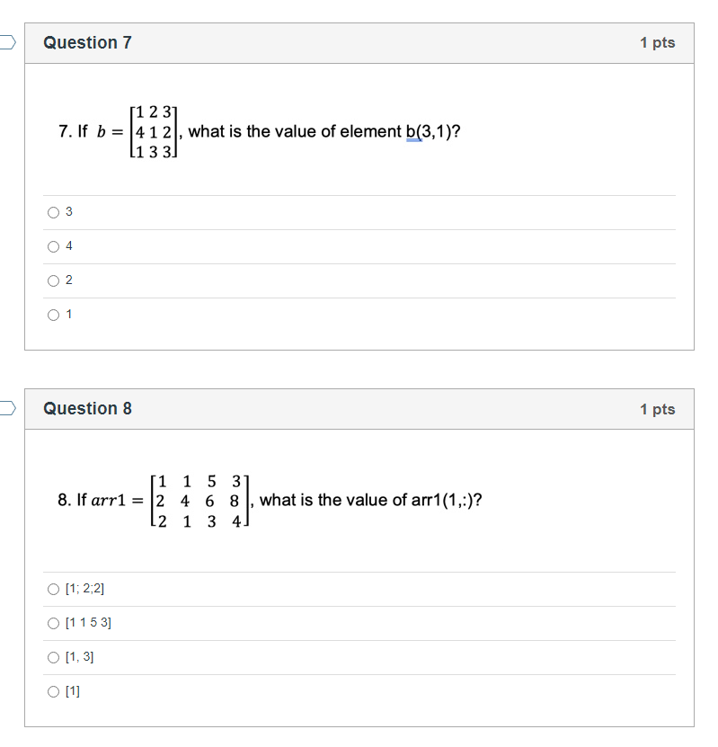Choose the [1] answer in Question 8
The width and height of the screenshot is (718, 747).
54,691
